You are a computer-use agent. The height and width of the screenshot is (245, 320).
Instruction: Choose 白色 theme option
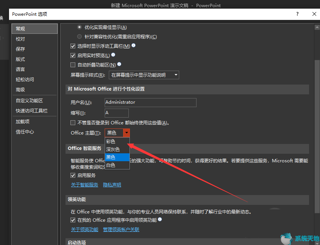pos(117,165)
